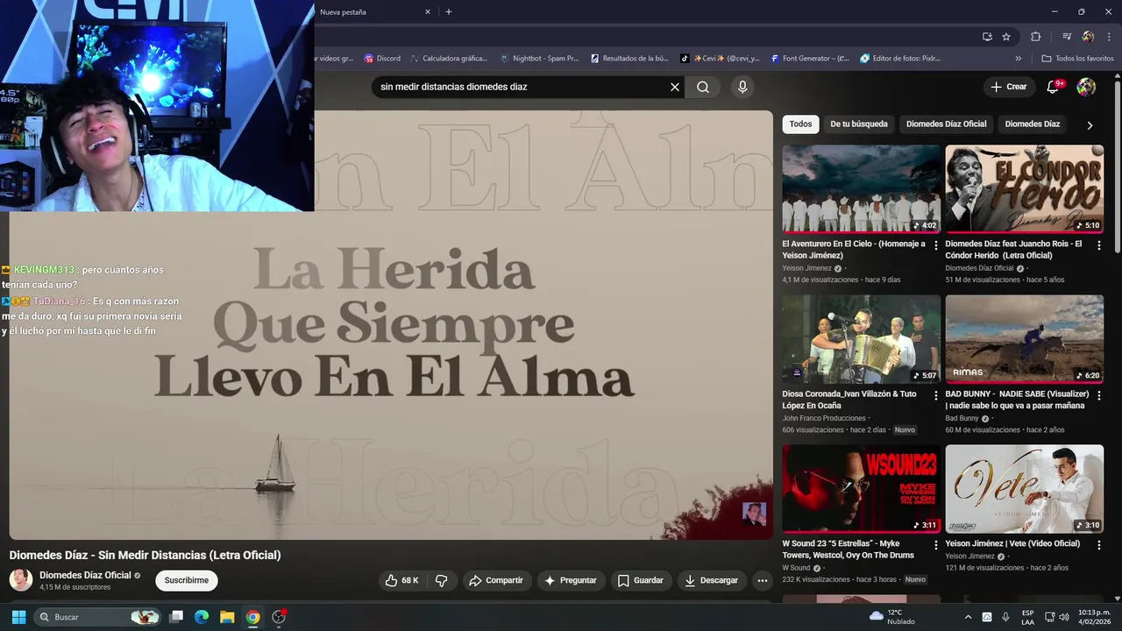This screenshot has height=631, width=1122.
Task: Open Windows Start menu
Action: click(18, 617)
